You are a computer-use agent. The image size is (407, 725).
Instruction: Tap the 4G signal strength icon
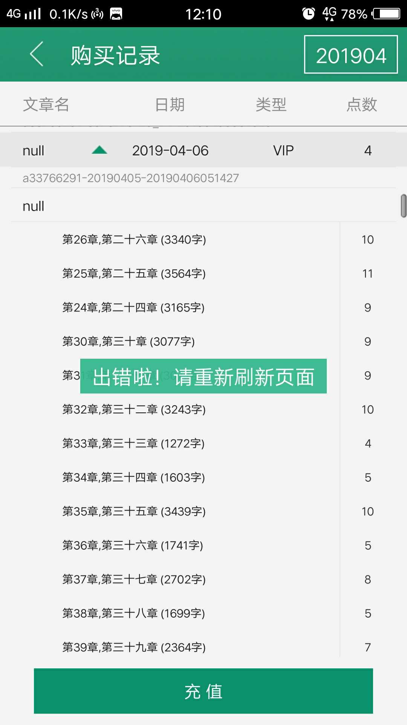click(24, 14)
